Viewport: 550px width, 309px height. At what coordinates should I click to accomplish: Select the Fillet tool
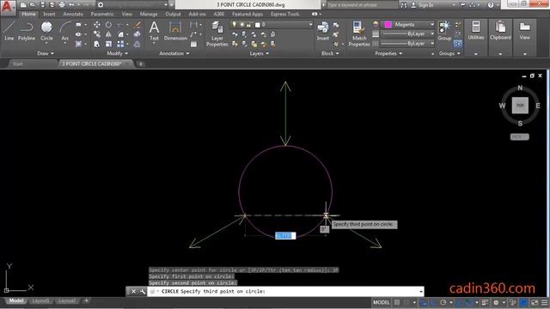click(x=120, y=34)
